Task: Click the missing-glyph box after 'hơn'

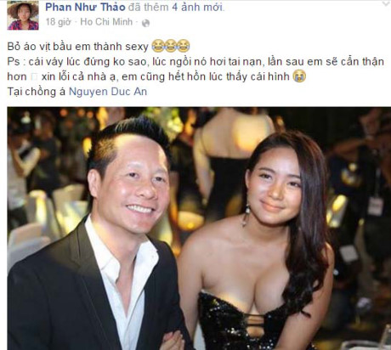Action: [x=34, y=77]
